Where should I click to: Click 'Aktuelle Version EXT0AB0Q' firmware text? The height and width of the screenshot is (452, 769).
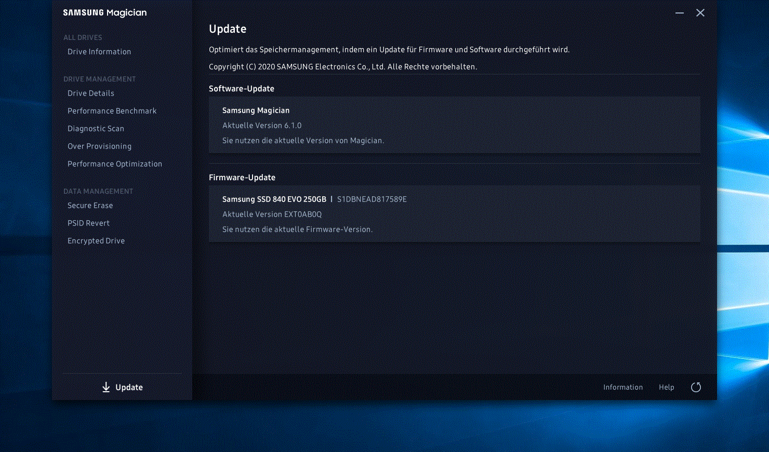pyautogui.click(x=272, y=215)
